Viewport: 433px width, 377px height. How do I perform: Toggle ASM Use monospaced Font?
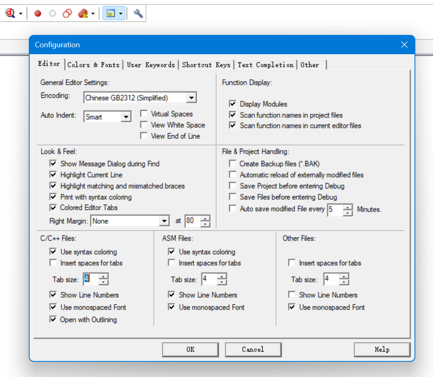coord(171,307)
